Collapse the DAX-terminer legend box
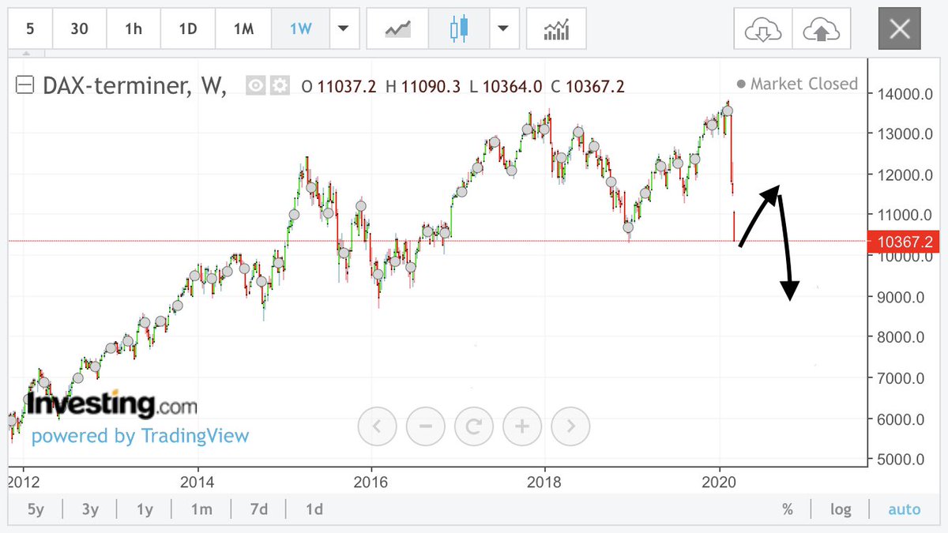 click(x=24, y=85)
